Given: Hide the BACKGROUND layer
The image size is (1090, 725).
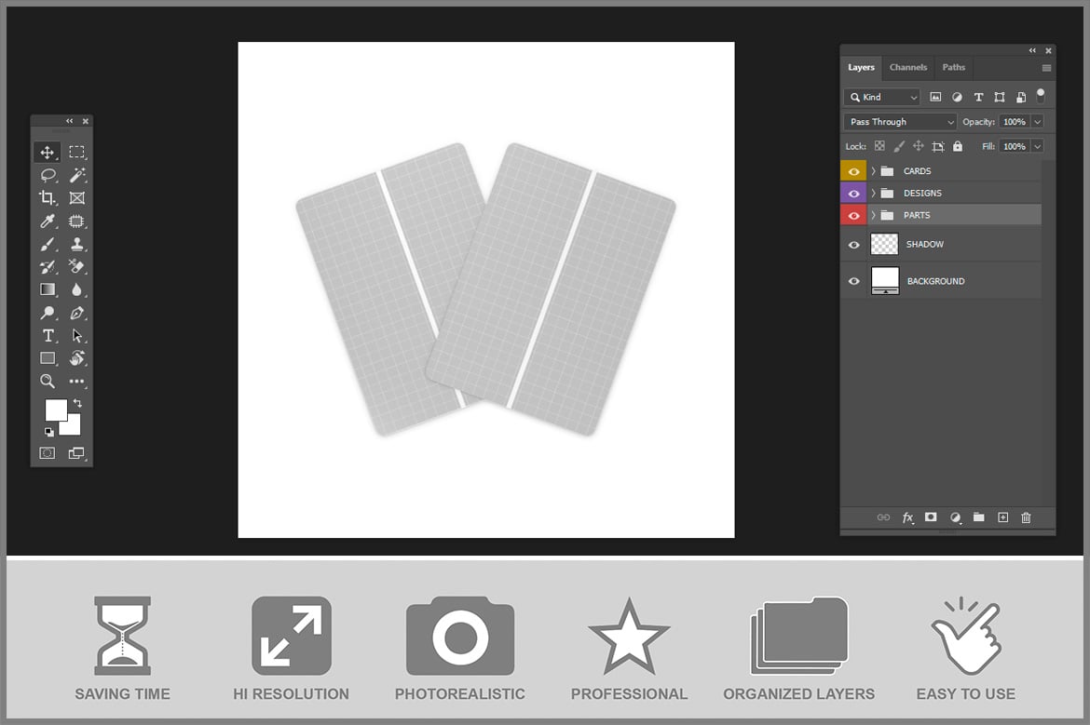Looking at the screenshot, I should click(853, 281).
